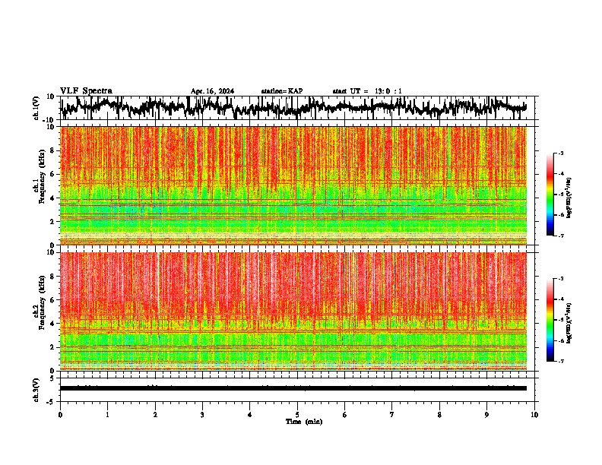Click the "-10" tick on ch.1(V) waveform axis
The image size is (602, 465).
(49, 120)
